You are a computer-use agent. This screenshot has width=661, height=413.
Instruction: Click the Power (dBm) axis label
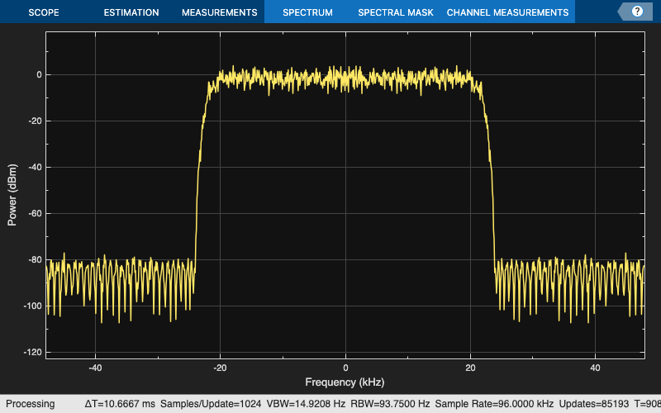point(12,195)
